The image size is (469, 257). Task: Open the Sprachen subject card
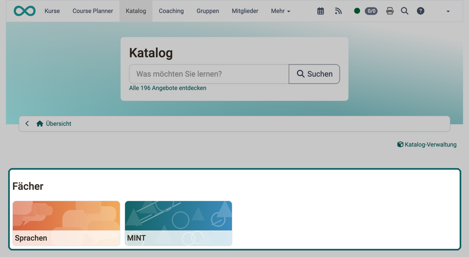pos(66,224)
